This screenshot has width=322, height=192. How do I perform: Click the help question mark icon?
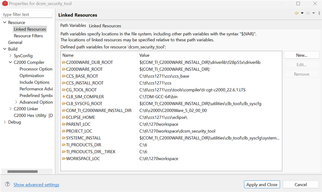point(7,184)
